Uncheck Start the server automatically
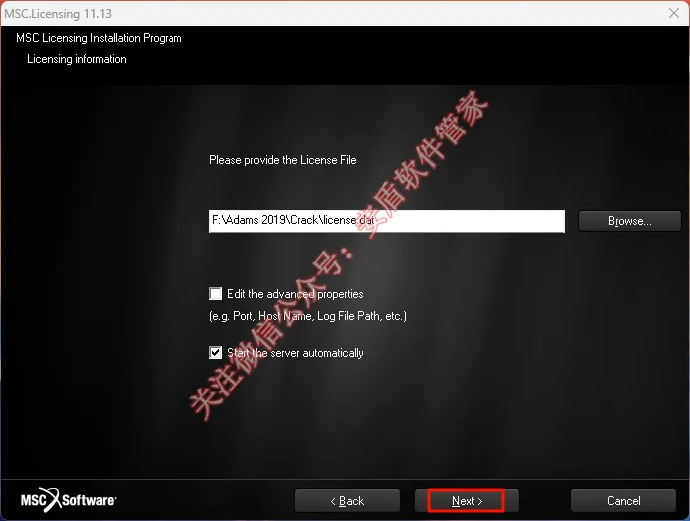This screenshot has width=690, height=521. 215,353
